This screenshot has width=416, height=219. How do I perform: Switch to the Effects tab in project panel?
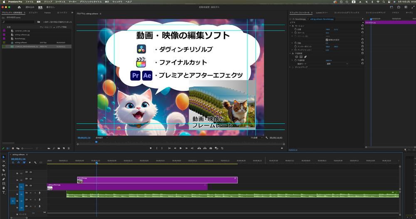[x=33, y=13]
